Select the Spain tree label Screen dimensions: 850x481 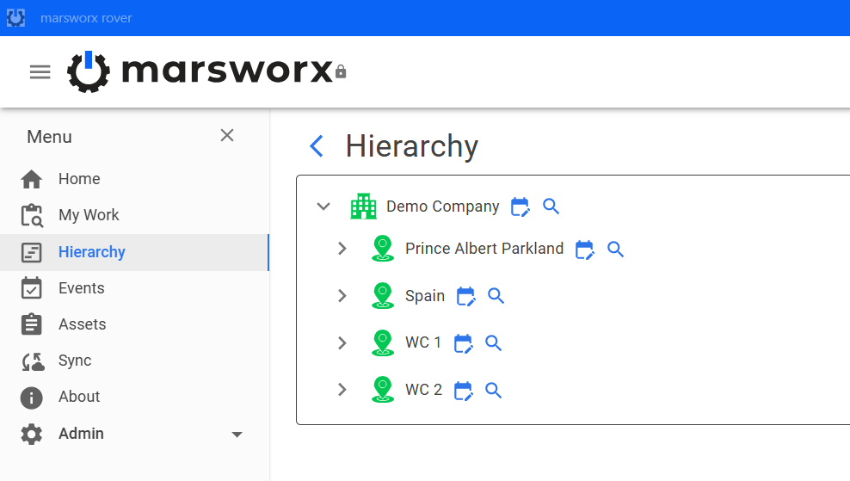425,295
